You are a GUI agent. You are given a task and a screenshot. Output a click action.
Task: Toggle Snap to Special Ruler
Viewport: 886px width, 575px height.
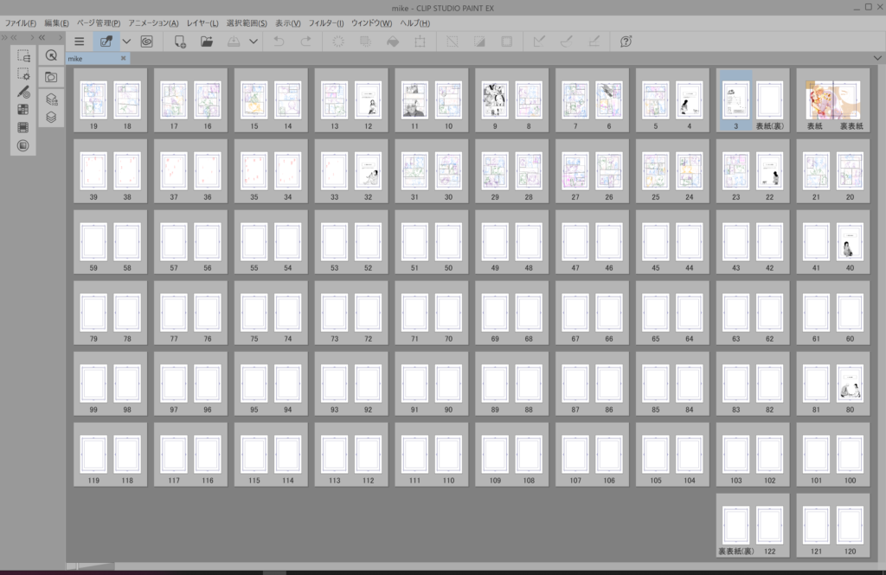[x=567, y=41]
